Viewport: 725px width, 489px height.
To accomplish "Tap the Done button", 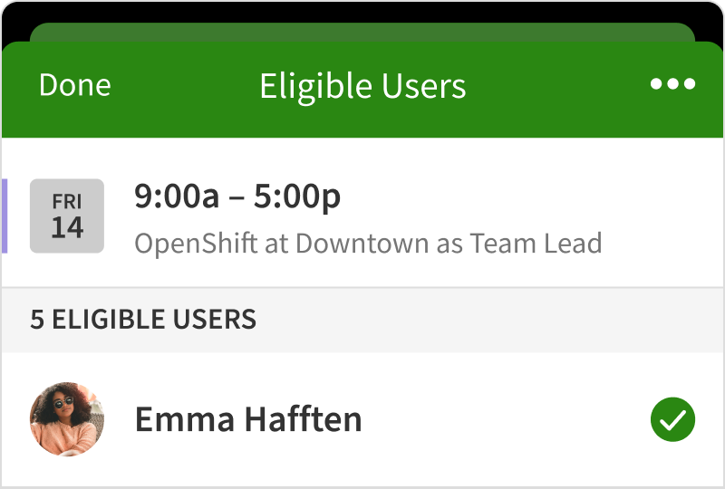I will (74, 85).
